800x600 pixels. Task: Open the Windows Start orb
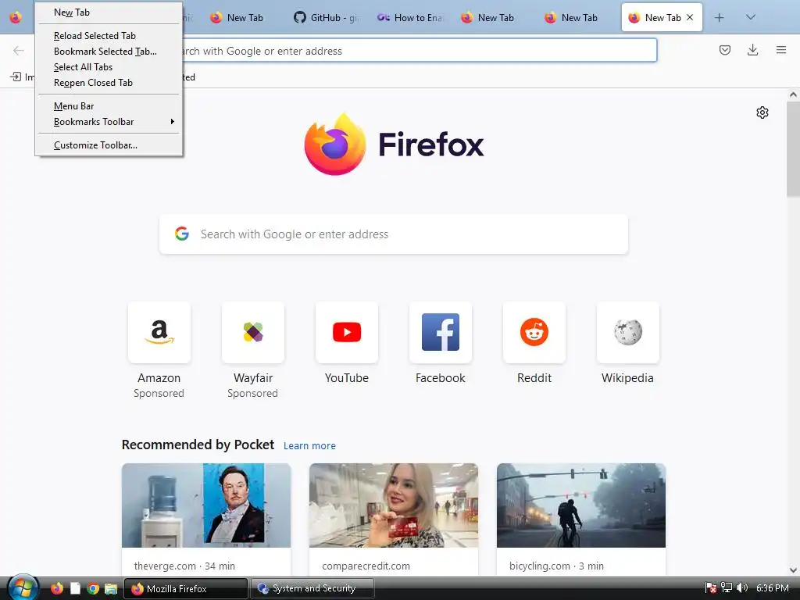tap(23, 588)
